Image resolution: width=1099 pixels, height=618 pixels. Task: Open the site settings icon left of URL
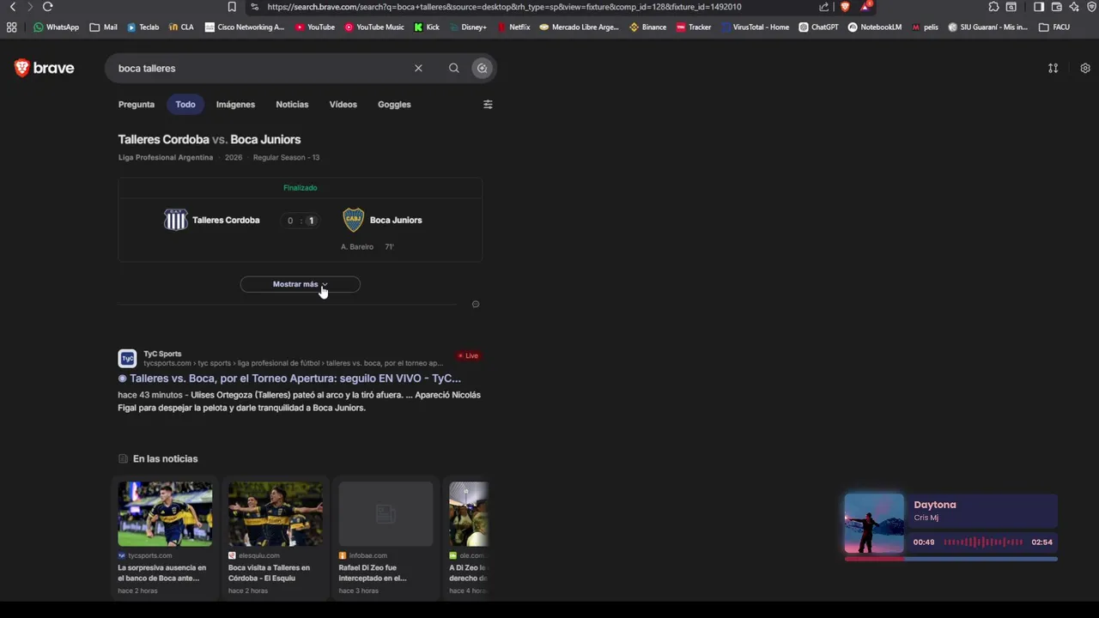(254, 7)
